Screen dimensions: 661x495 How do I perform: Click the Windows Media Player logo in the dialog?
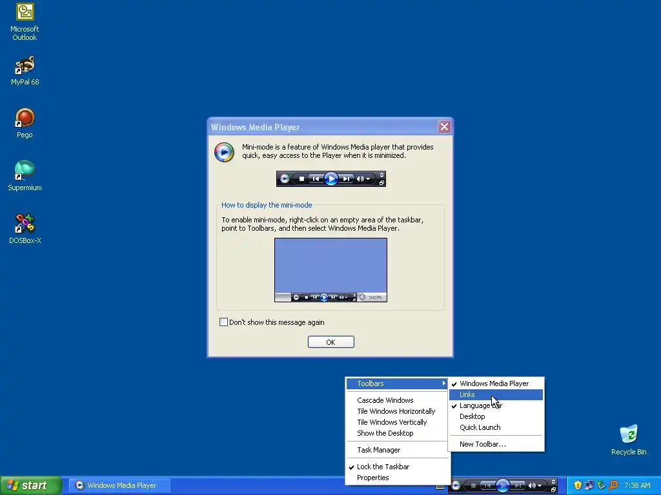coord(224,152)
